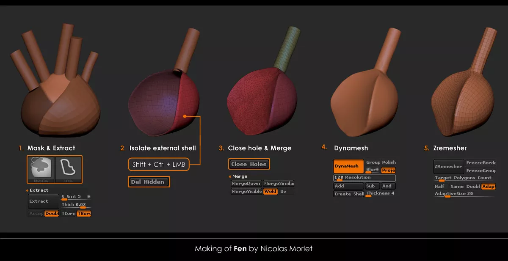Collapse the Merge section header
Image resolution: width=508 pixels, height=261 pixels.
240,176
